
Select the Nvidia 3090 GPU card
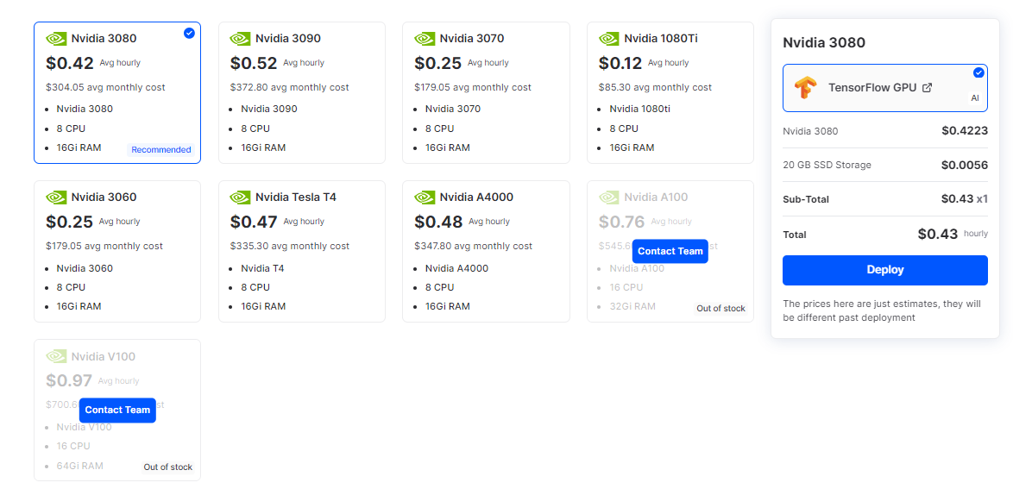pyautogui.click(x=302, y=92)
